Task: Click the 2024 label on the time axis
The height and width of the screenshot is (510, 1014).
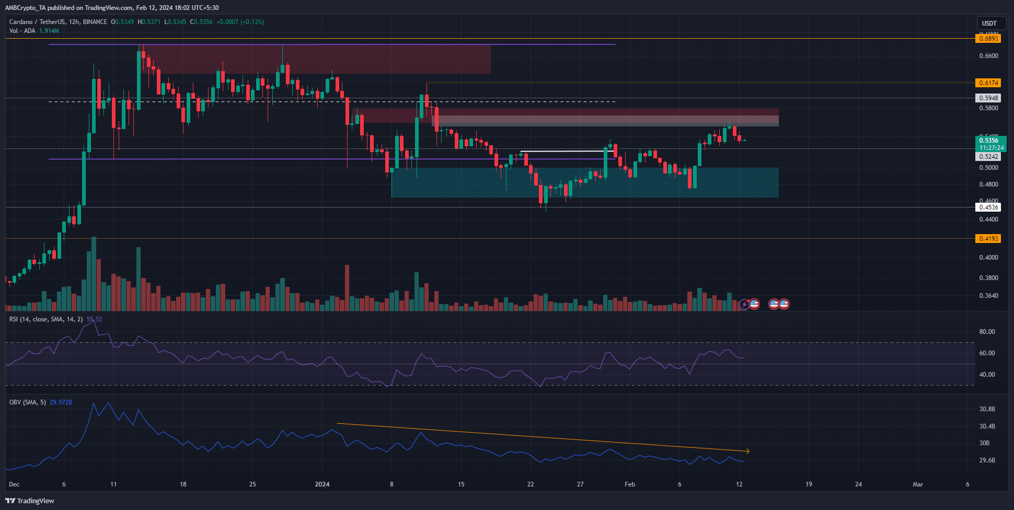Action: [322, 484]
